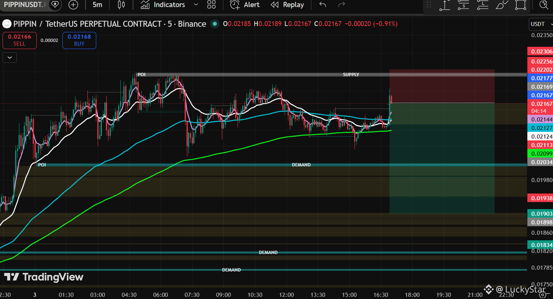
Task: Click the countdown timer 04:14 on price axis
Action: [x=539, y=111]
